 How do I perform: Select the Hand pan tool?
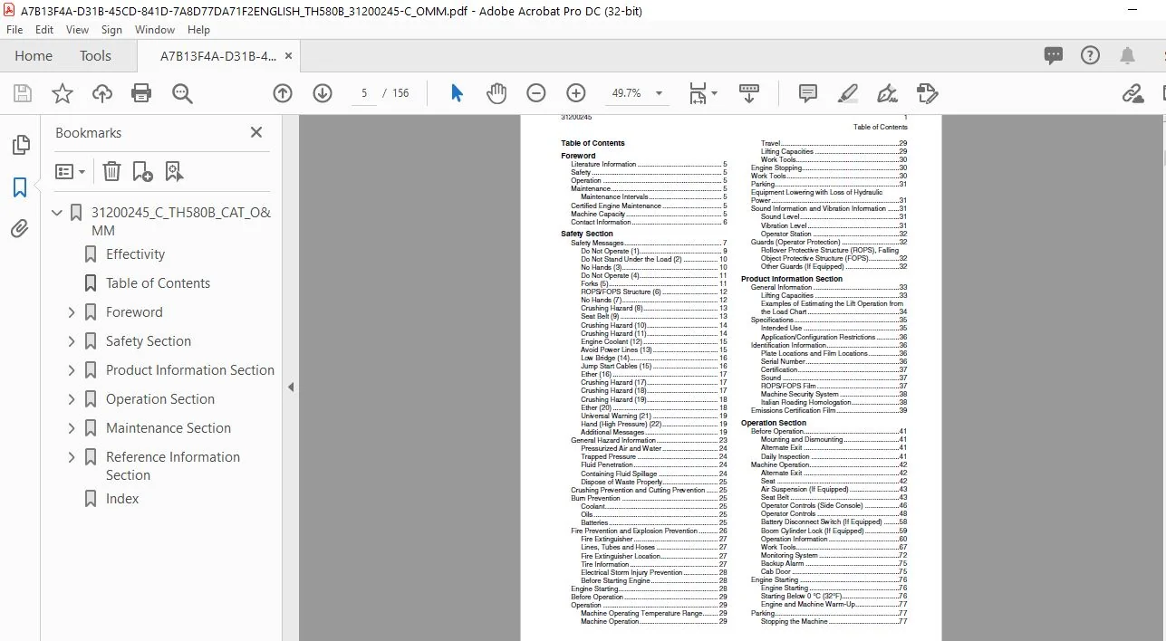(496, 93)
